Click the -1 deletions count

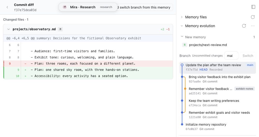coord(168,29)
